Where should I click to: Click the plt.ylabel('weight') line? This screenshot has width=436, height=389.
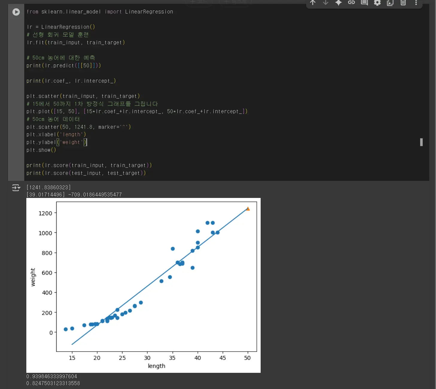57,142
